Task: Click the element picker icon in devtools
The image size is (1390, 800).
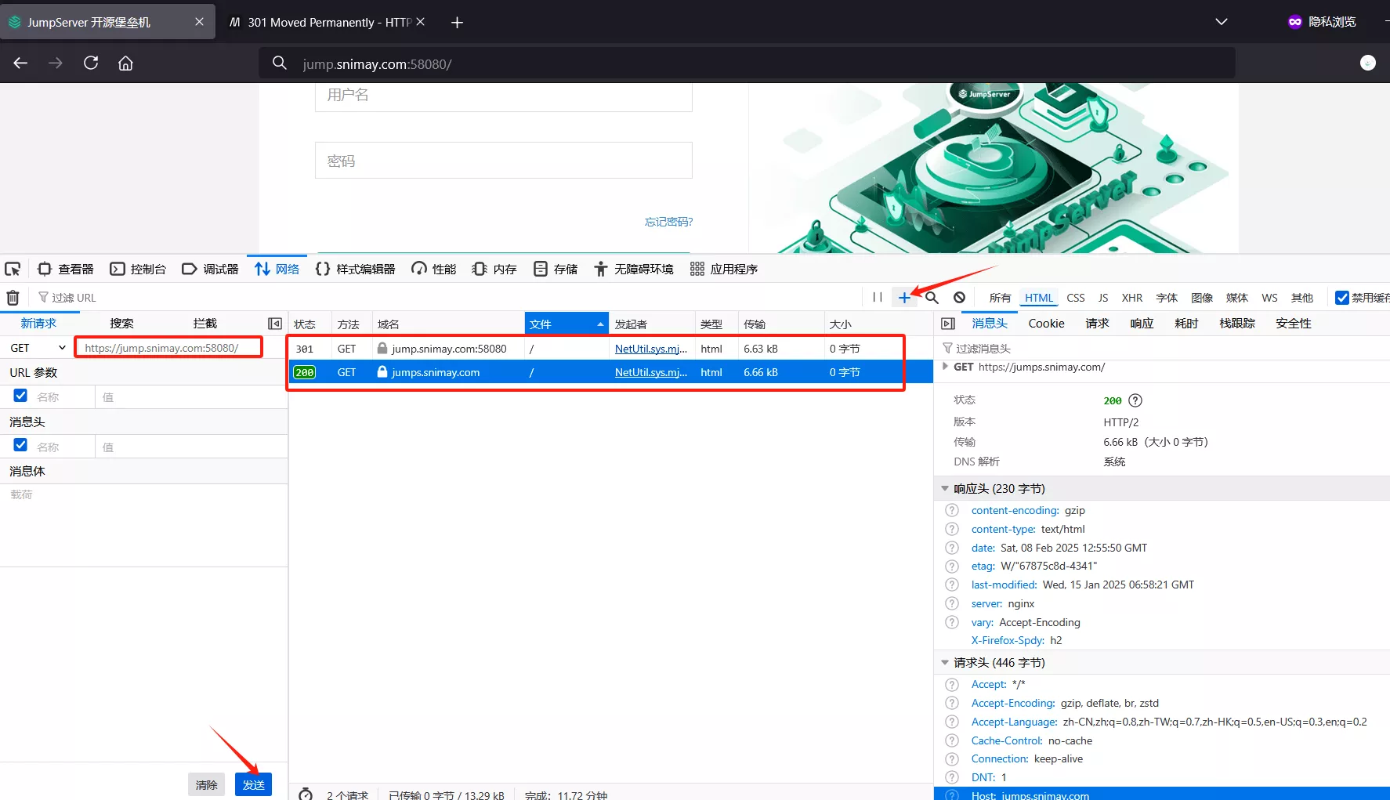Action: tap(13, 270)
